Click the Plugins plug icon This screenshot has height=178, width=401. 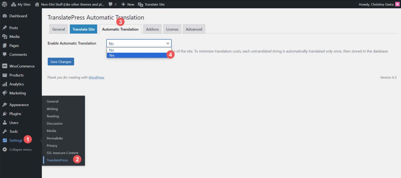tap(5, 113)
